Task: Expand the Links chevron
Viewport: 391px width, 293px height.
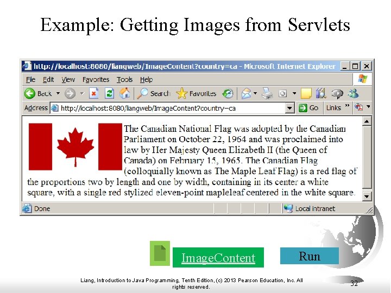Action: 347,106
